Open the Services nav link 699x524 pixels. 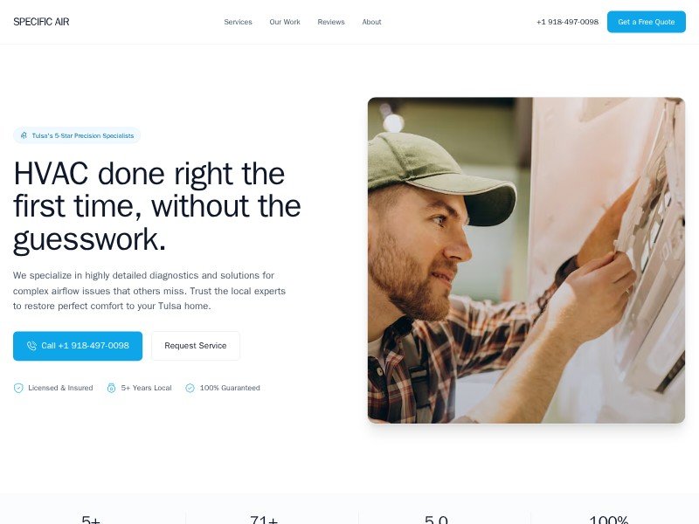pos(238,22)
